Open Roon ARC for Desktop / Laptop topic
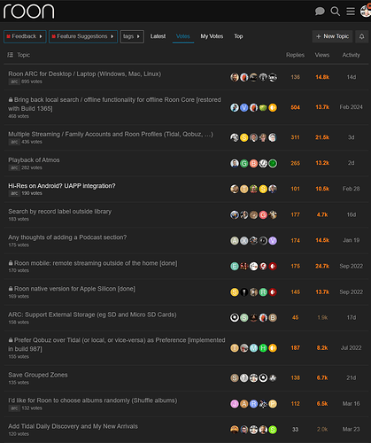The image size is (371, 443). (85, 74)
